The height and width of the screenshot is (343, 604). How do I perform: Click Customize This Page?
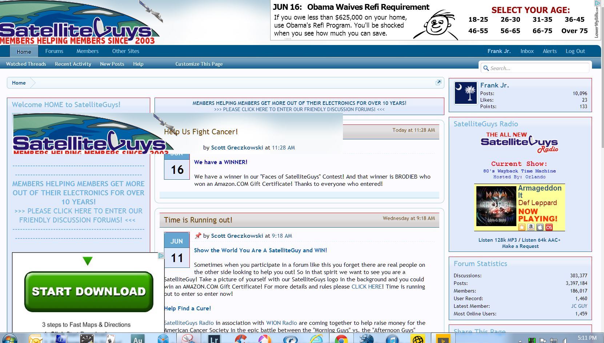pos(199,64)
